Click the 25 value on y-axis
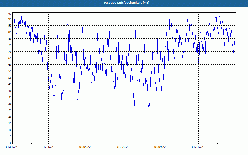The width and height of the screenshot is (248, 155). tap(10, 110)
